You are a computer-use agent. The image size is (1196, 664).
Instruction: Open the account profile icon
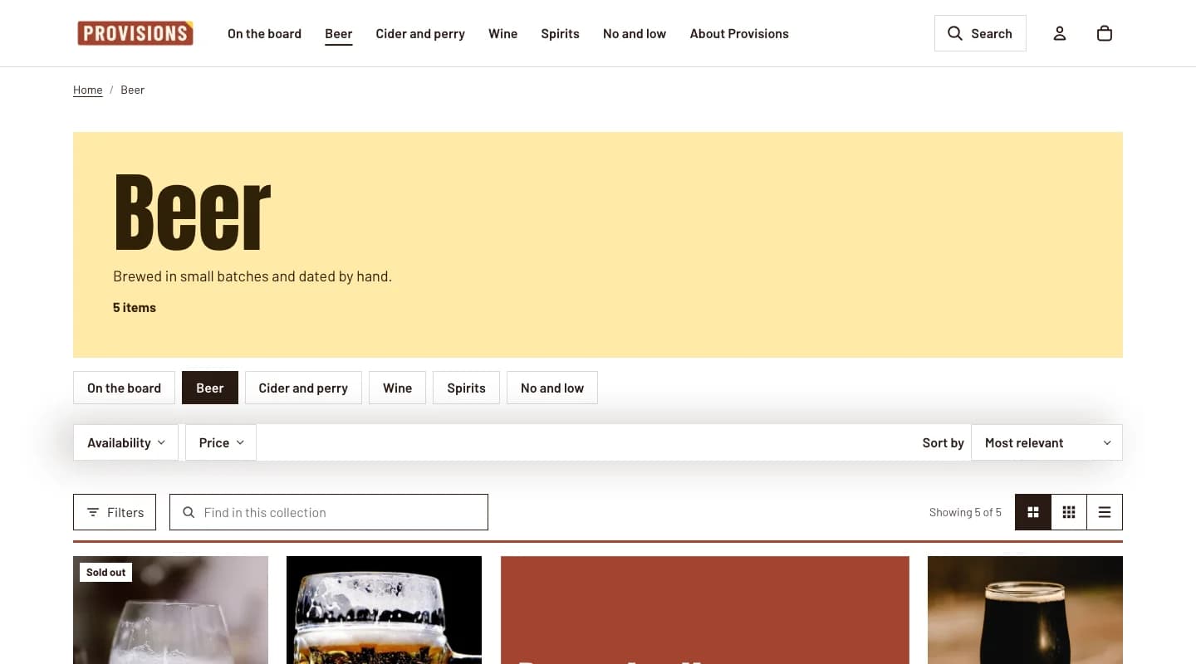pyautogui.click(x=1060, y=33)
